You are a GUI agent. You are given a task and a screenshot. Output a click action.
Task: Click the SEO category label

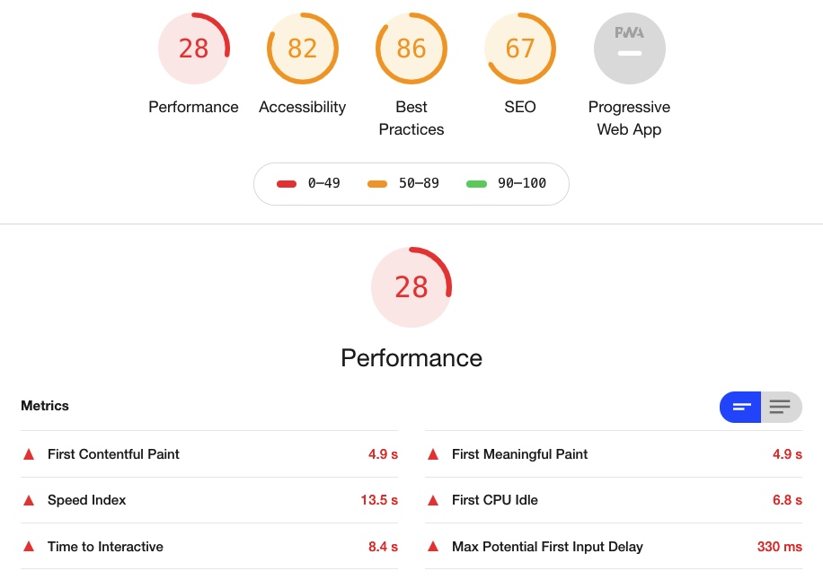(520, 107)
